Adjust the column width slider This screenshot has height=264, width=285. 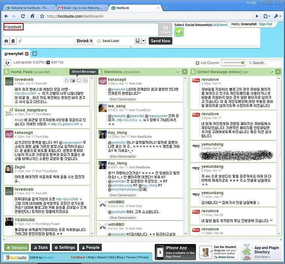point(234,63)
